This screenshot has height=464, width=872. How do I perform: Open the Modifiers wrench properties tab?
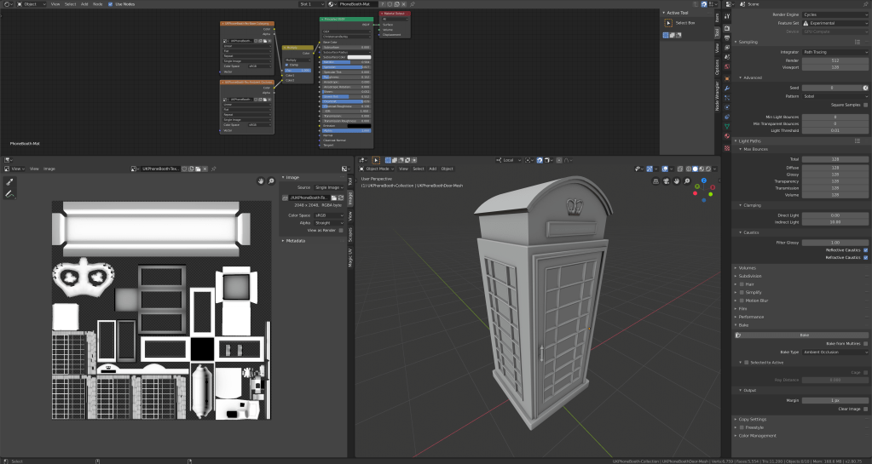tap(727, 88)
